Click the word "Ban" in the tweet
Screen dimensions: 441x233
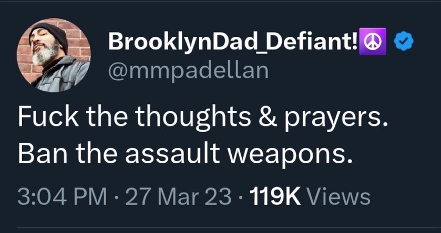click(x=43, y=154)
